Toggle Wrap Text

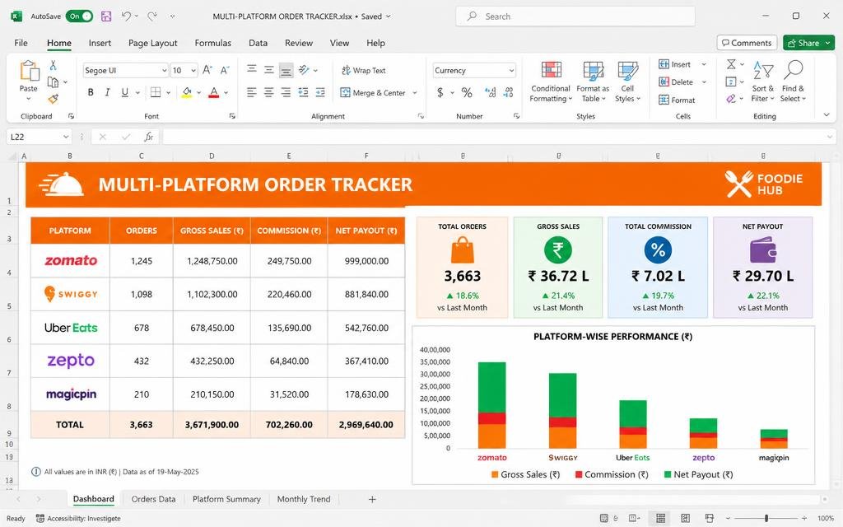(x=363, y=71)
